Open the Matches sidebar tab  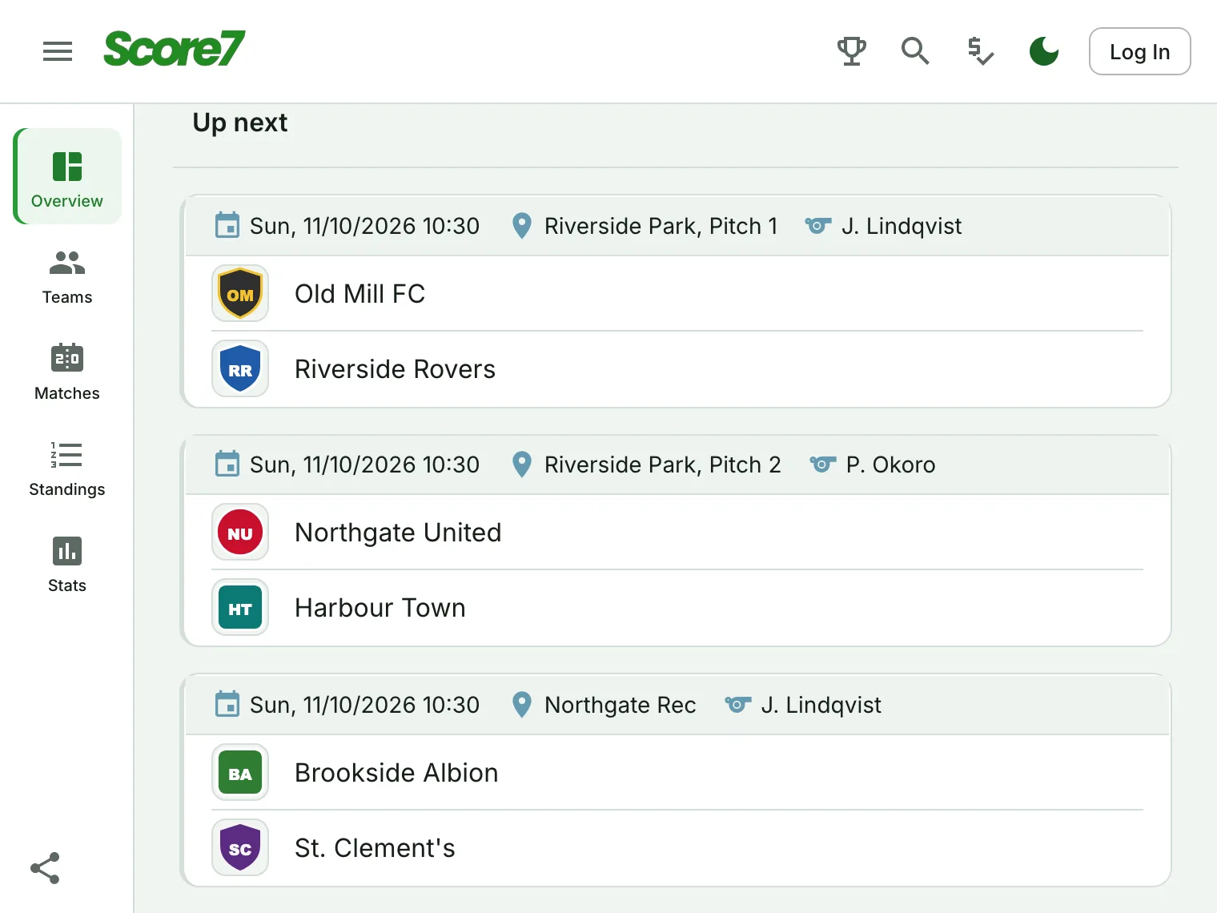[x=67, y=372]
